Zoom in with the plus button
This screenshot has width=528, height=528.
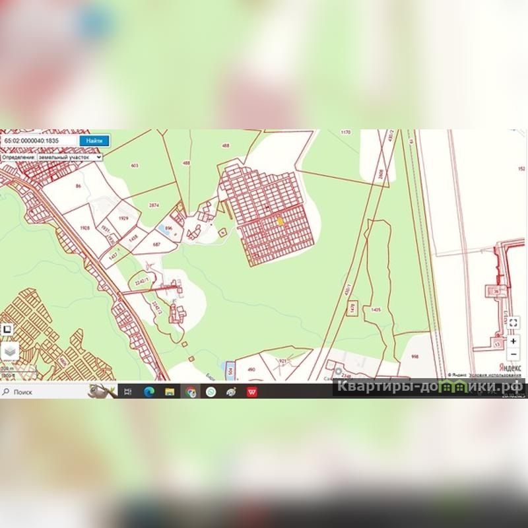point(513,341)
